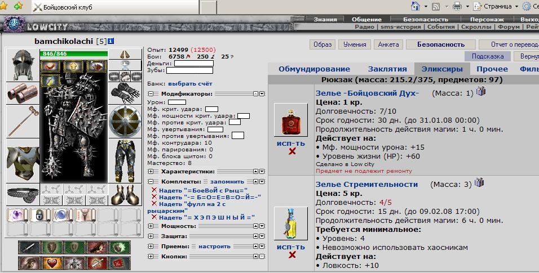539x273 pixels.
Task: Select the Эликсиры tab
Action: 442,69
